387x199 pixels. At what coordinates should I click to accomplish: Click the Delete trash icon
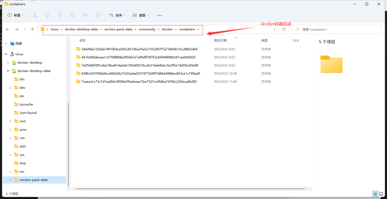point(98,15)
